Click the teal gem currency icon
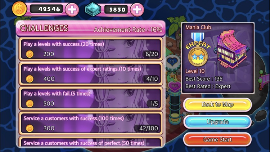 [93, 9]
